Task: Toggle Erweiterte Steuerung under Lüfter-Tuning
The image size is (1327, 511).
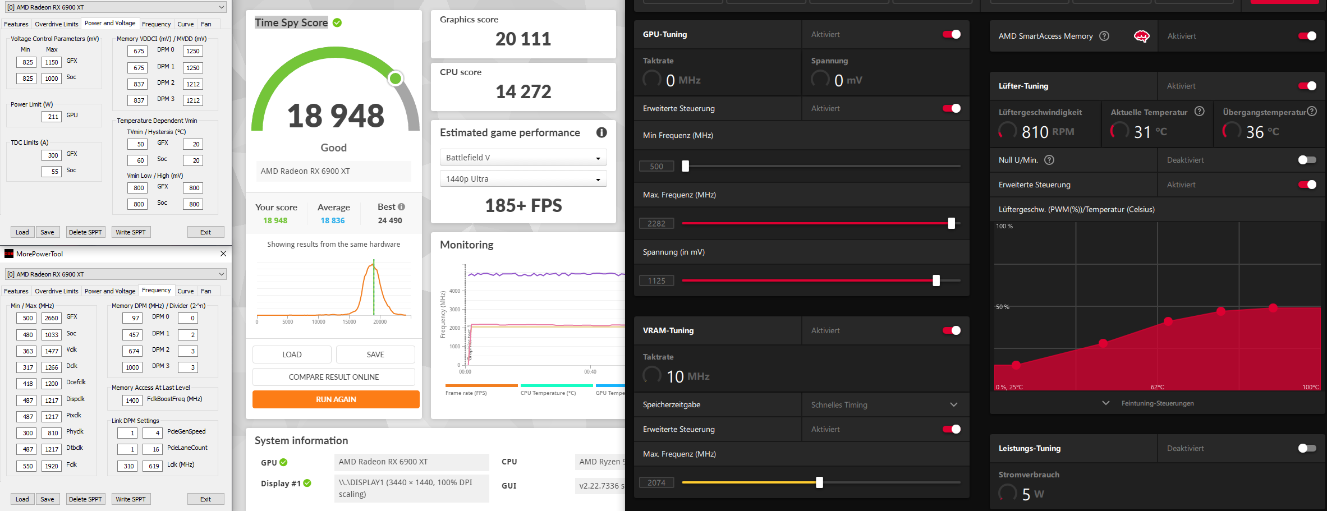Action: tap(1307, 185)
